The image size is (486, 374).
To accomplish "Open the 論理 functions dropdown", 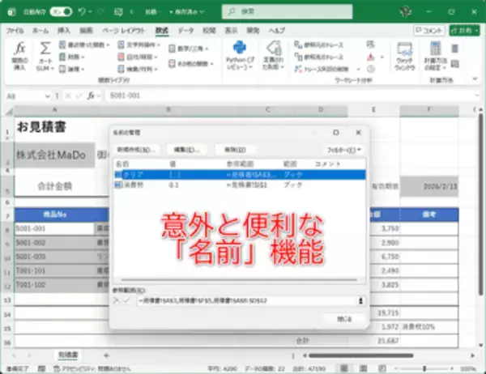I will tap(71, 69).
